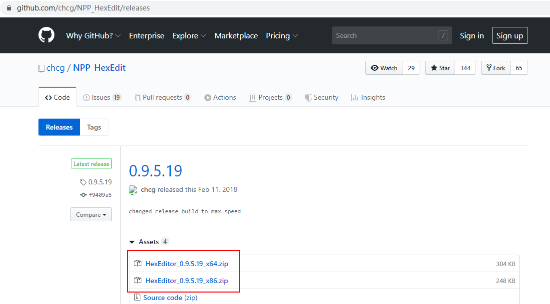550x304 pixels.
Task: Open the chcg owner link
Action: point(55,68)
